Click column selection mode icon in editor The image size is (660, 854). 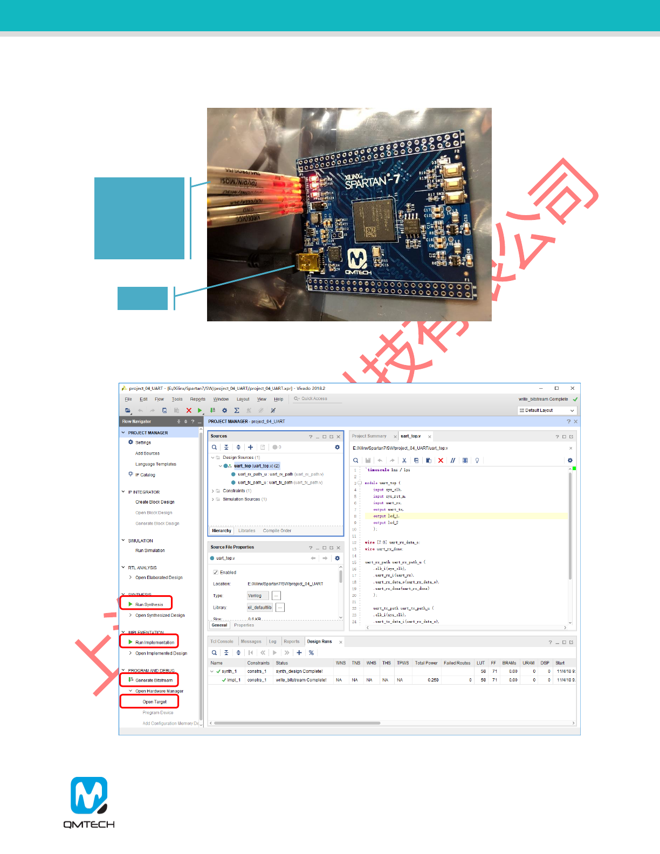(x=465, y=460)
